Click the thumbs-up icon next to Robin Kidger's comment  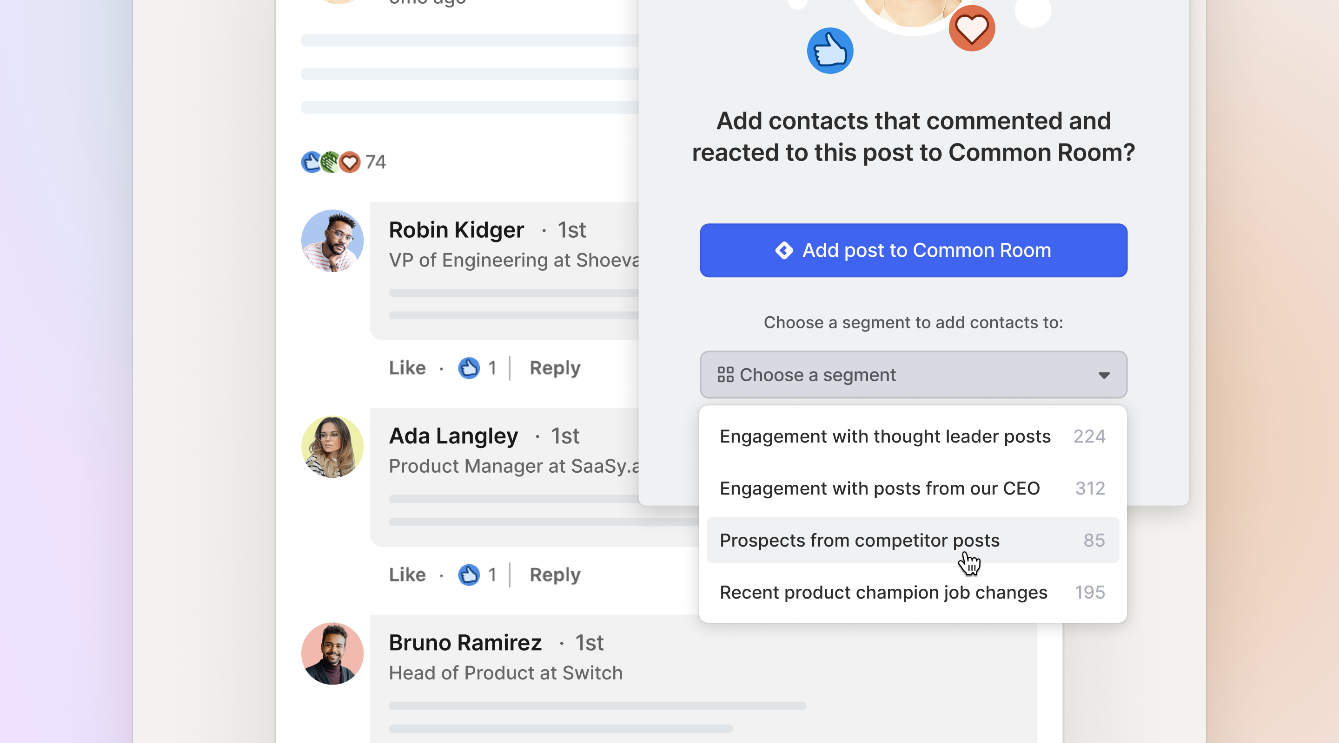470,368
